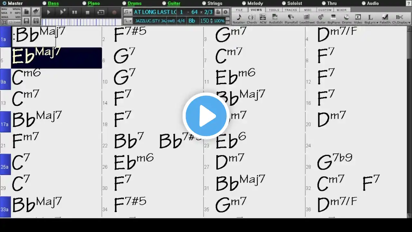The image size is (412, 232).
Task: Switch to the TRACKS tab
Action: pos(291,10)
